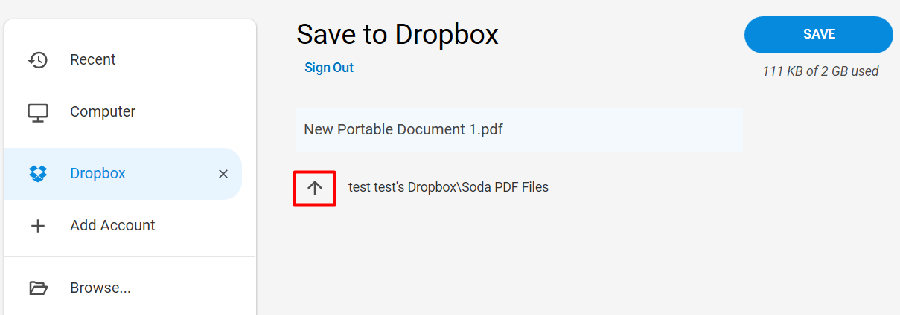This screenshot has width=900, height=315.
Task: Choose the Computer save location label
Action: (103, 112)
